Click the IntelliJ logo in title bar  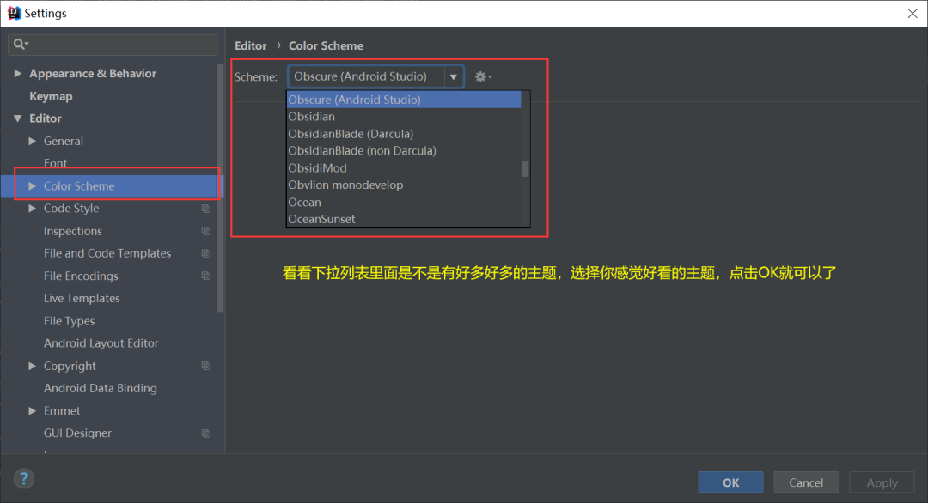point(15,13)
